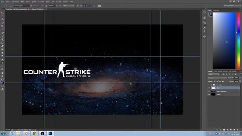Open the Hilfe menu
Viewport: 242px width, 136px height.
pos(71,2)
